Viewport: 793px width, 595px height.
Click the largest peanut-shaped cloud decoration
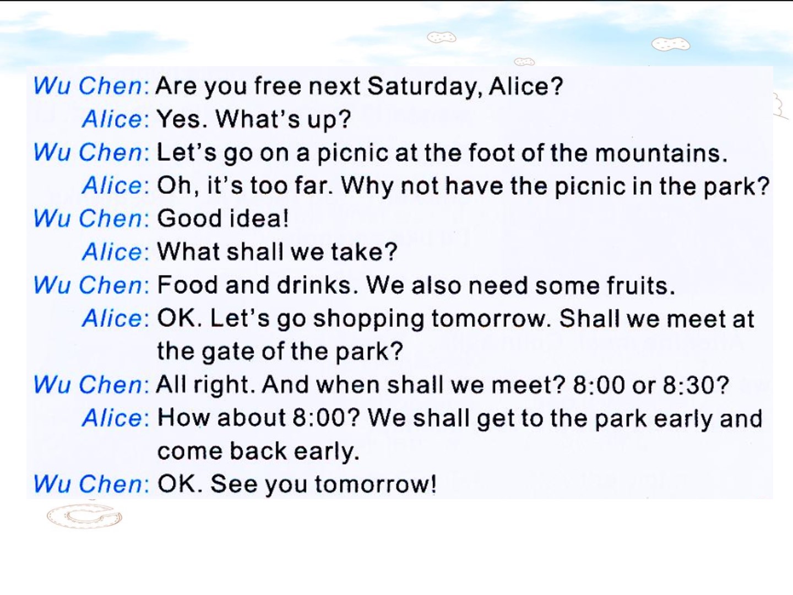point(670,44)
